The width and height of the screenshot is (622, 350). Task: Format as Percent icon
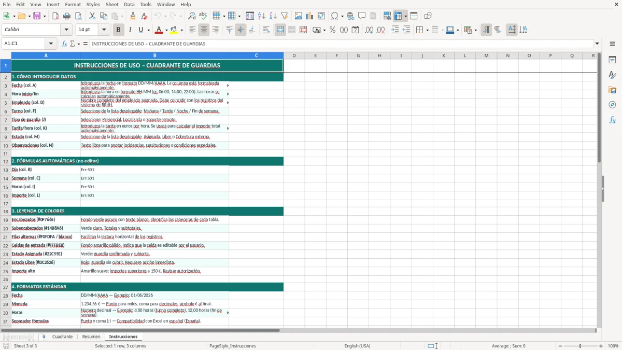click(x=332, y=30)
